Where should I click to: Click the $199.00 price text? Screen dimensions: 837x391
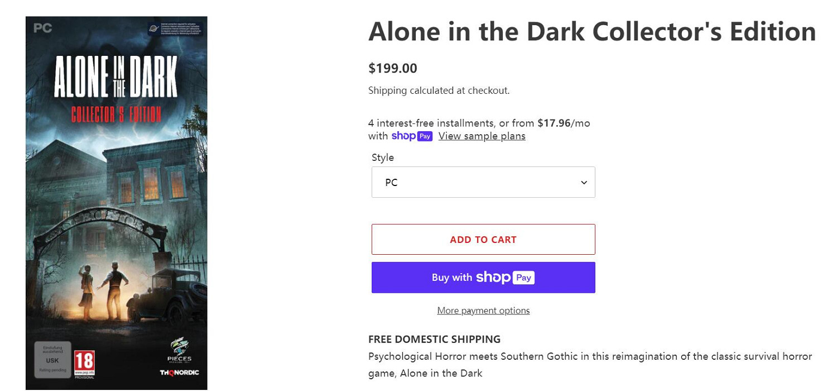(392, 69)
